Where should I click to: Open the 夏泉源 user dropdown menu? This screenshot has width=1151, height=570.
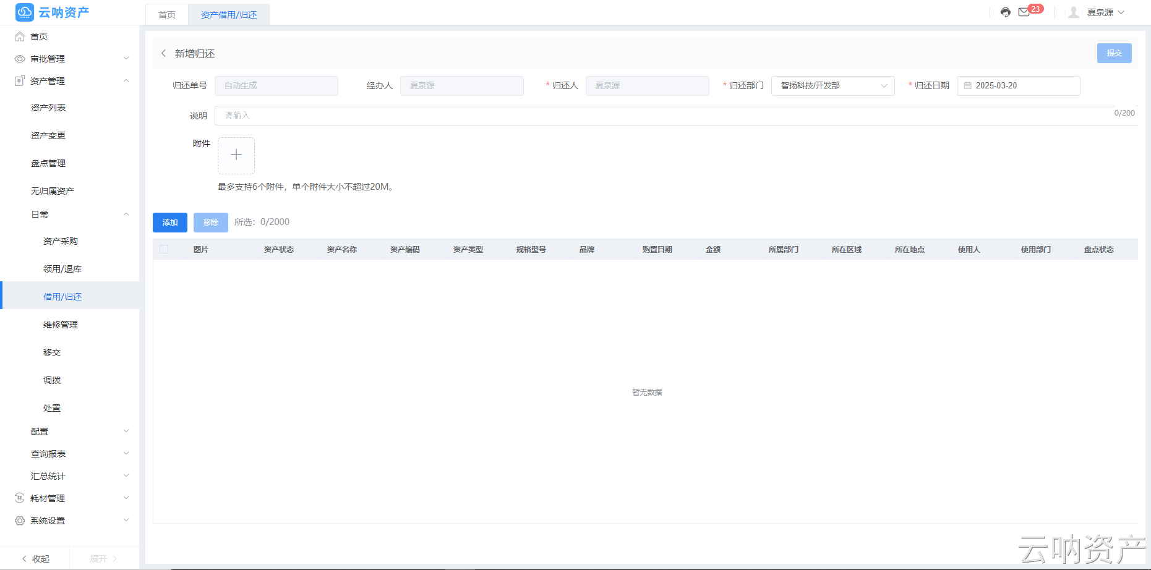1106,12
